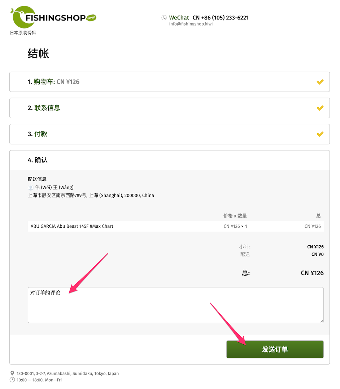Click the 发送订单 button

tap(275, 349)
